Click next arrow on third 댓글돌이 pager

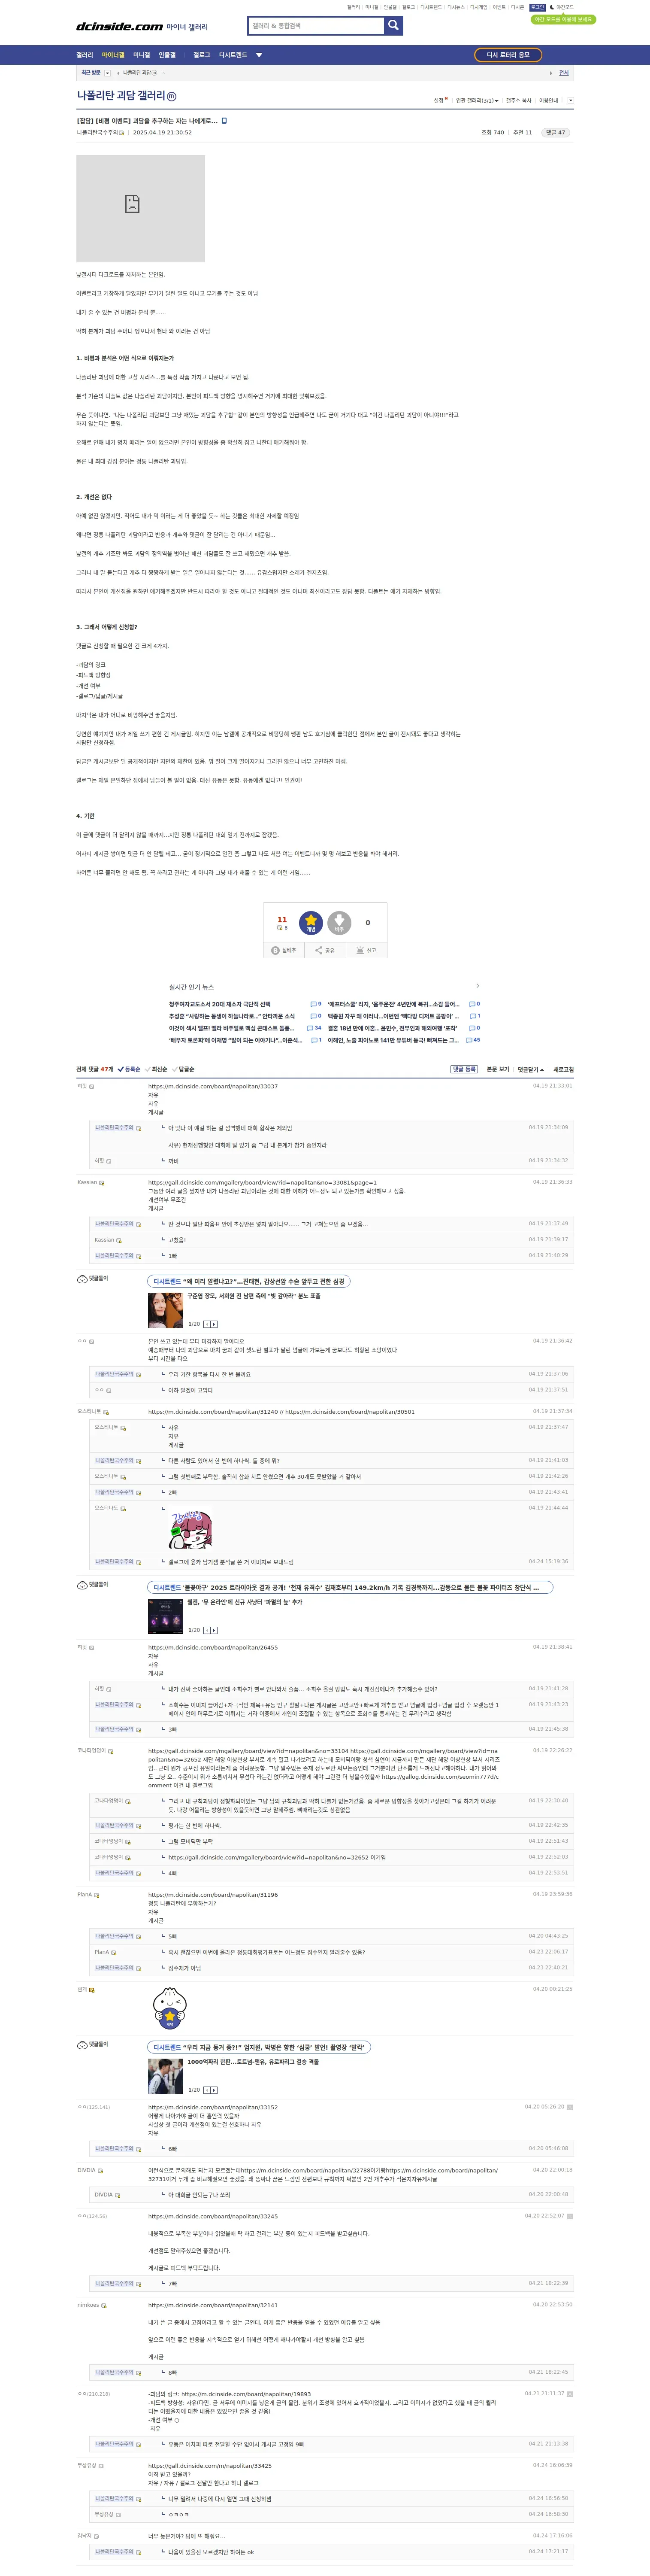[214, 2090]
